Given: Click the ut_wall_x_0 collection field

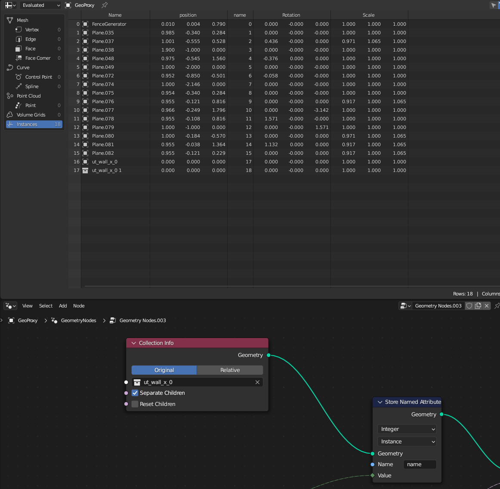Looking at the screenshot, I should click(198, 382).
